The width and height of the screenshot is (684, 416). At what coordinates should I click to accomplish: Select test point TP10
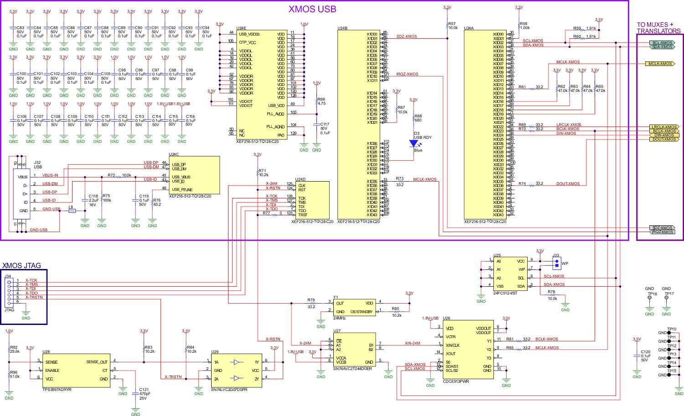click(x=669, y=333)
